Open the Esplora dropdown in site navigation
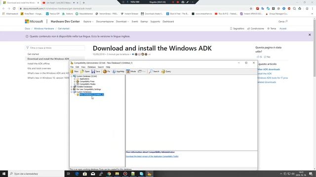The image size is (316, 177). coord(88,22)
